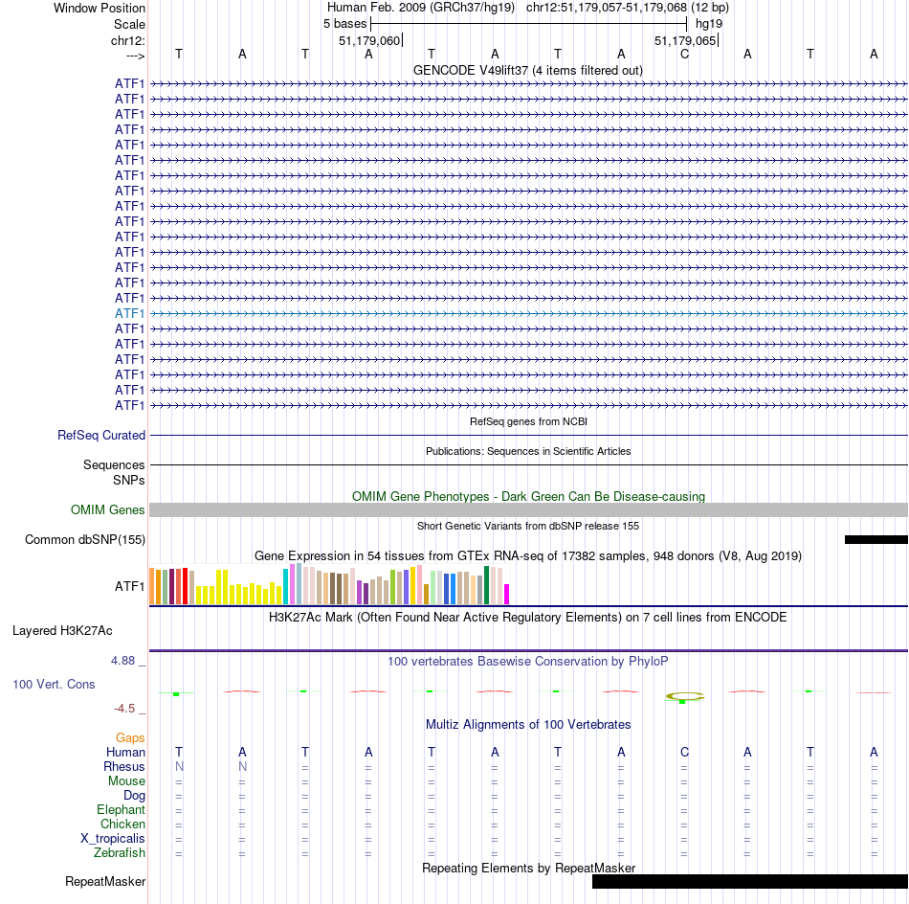909x904 pixels.
Task: Click the OMIM Genes track label
Action: tap(108, 510)
